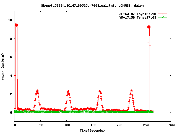Click the y-axis tick label 2
177x133 pixels.
(11, 94)
